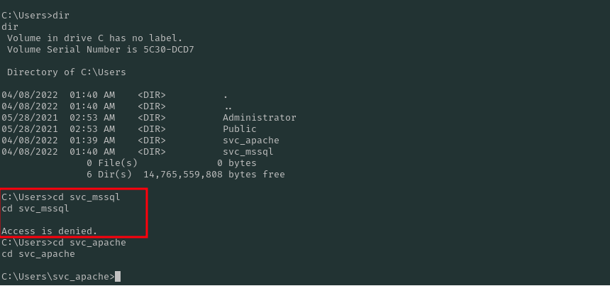Click the double-dot parent directory entry
The image size is (610, 286).
click(228, 106)
